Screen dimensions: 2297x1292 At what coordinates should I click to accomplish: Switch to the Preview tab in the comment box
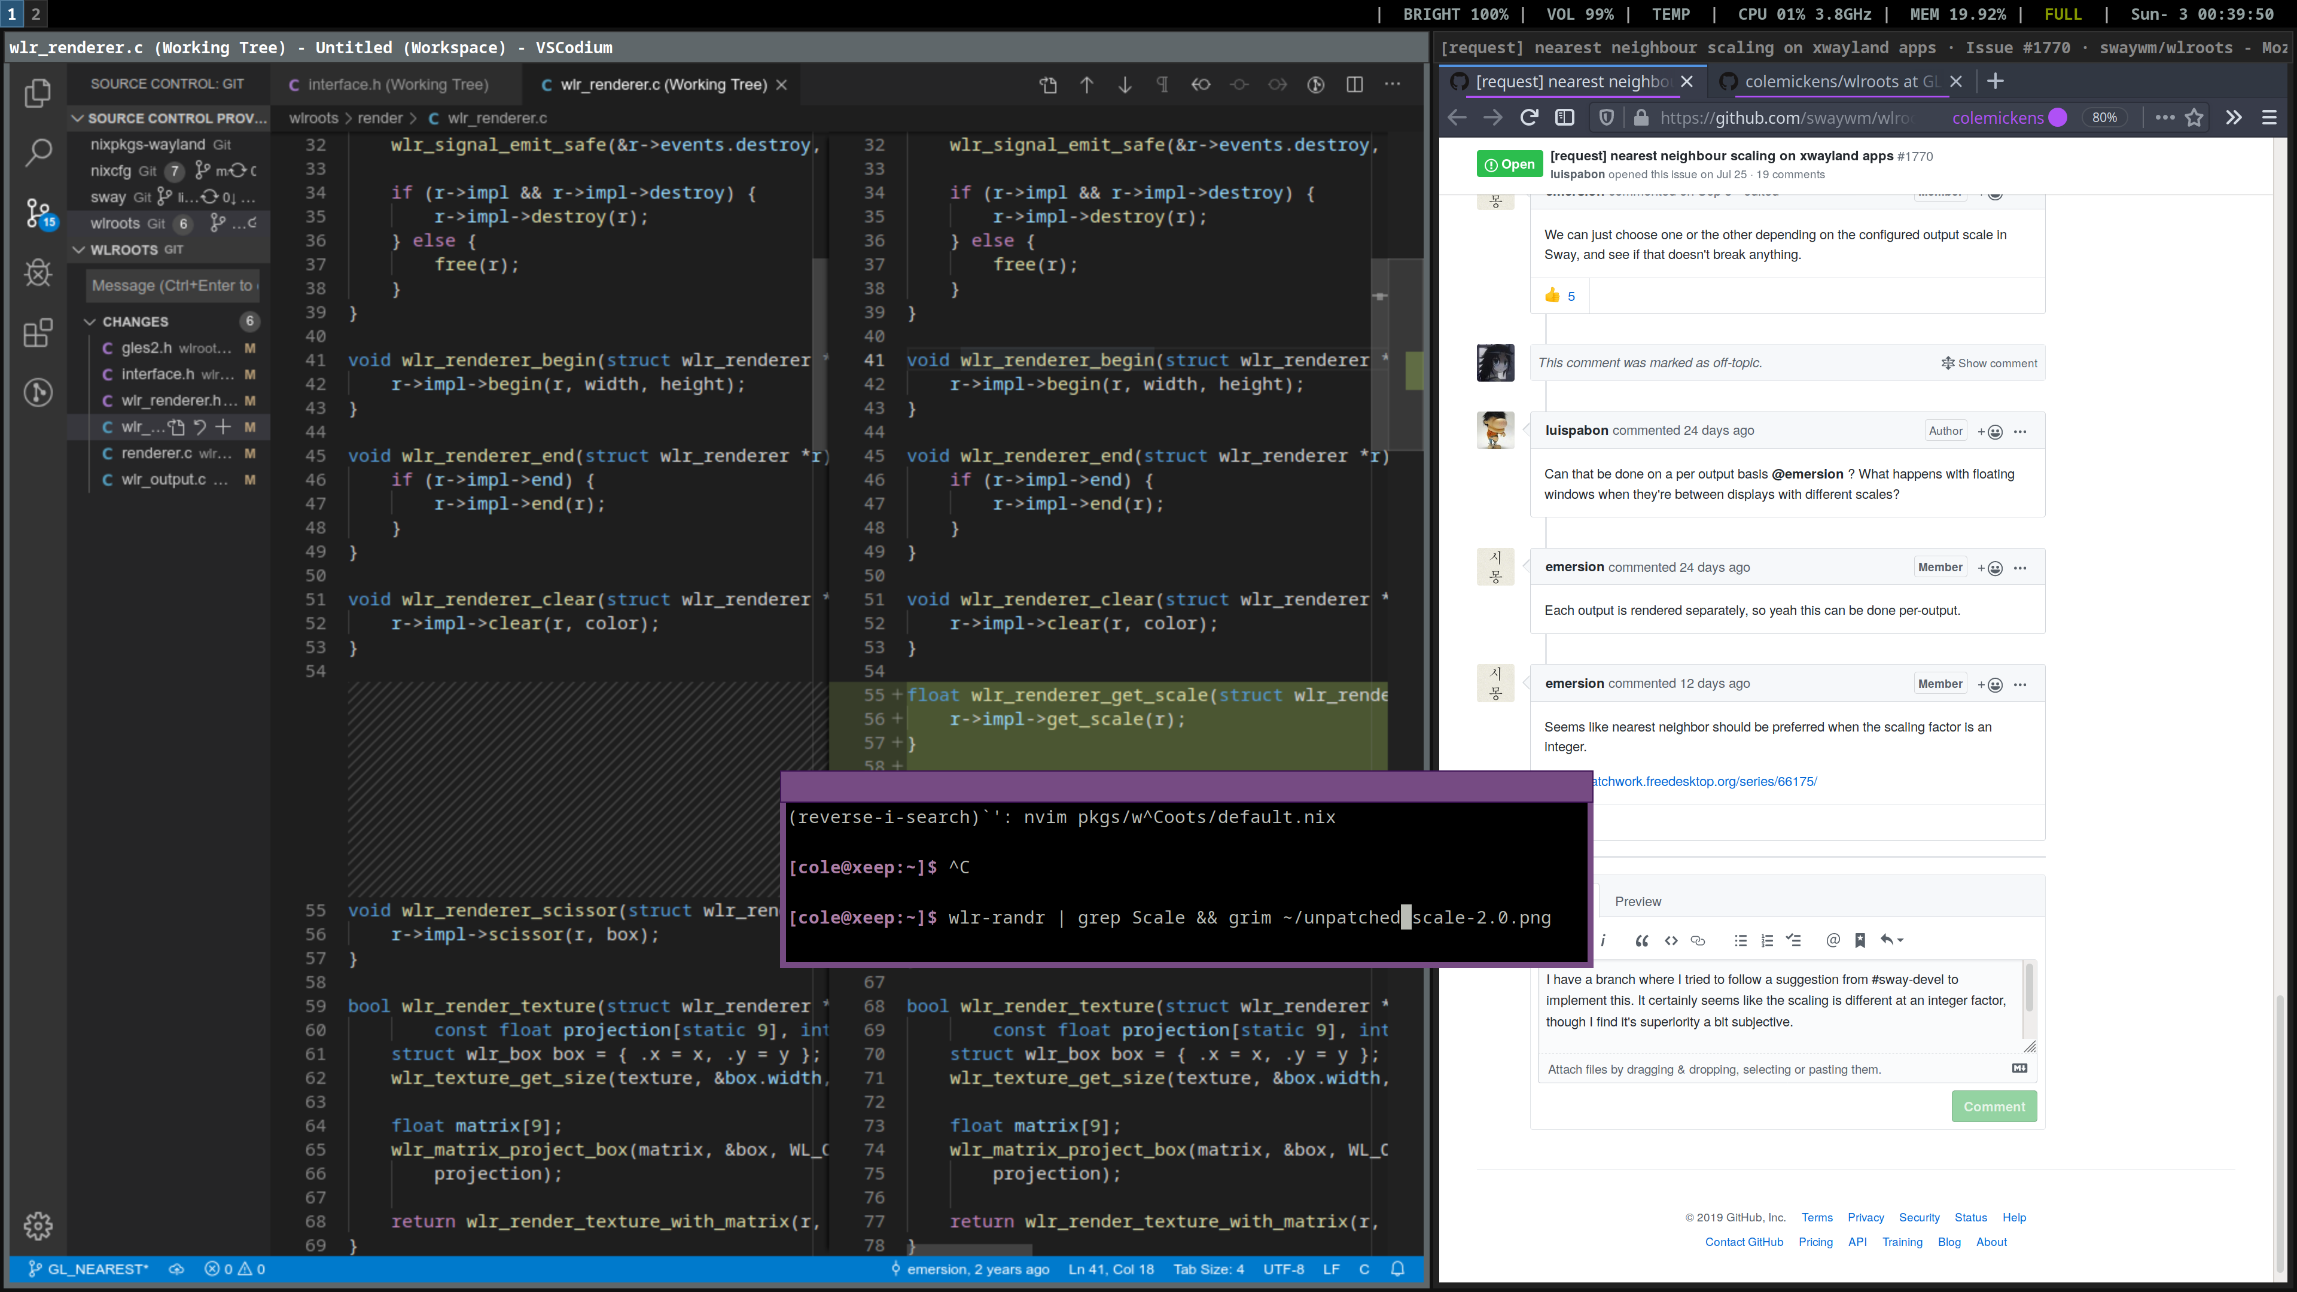(x=1638, y=901)
